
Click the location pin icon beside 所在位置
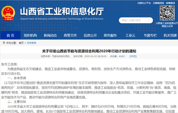[x=4, y=43]
